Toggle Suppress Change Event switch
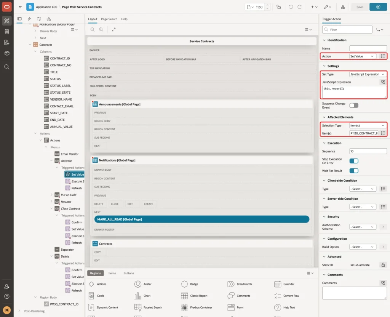The image size is (390, 317). click(x=354, y=105)
